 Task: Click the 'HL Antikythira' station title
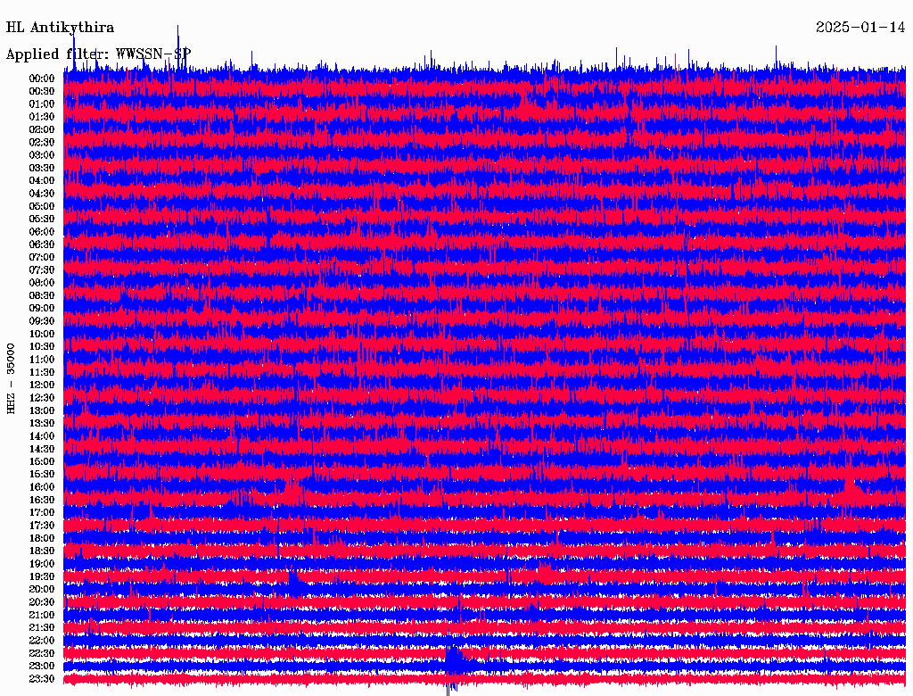[x=60, y=28]
